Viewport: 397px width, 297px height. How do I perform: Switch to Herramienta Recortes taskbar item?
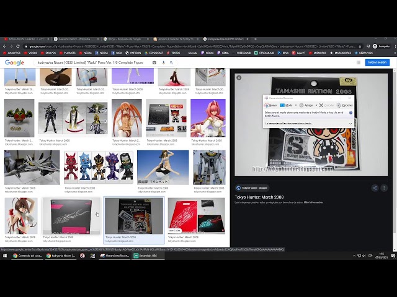pyautogui.click(x=114, y=256)
